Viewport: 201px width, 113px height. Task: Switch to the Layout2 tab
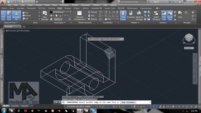(24, 106)
